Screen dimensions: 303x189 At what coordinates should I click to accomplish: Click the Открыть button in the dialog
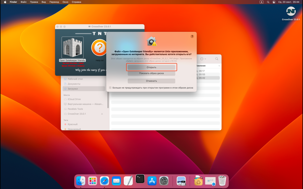tap(151, 67)
